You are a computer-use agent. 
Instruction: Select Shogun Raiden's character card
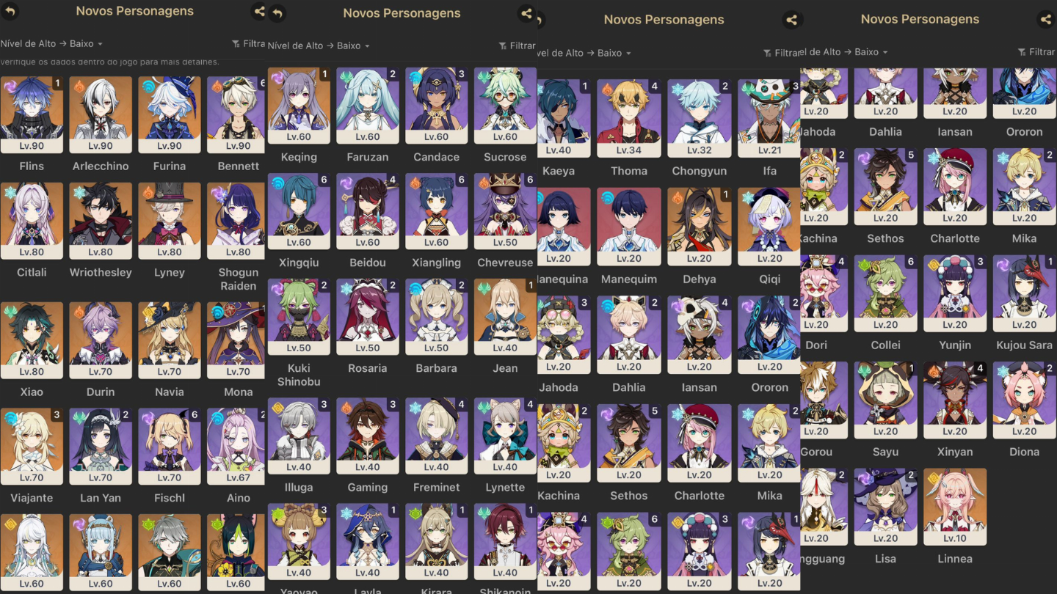pyautogui.click(x=236, y=221)
